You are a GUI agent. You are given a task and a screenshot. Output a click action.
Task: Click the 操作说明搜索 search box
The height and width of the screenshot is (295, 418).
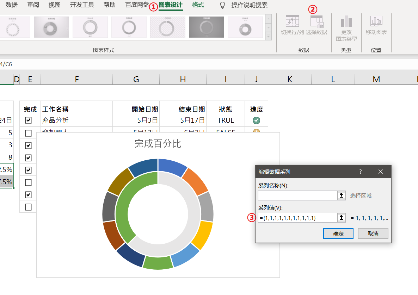coord(249,5)
